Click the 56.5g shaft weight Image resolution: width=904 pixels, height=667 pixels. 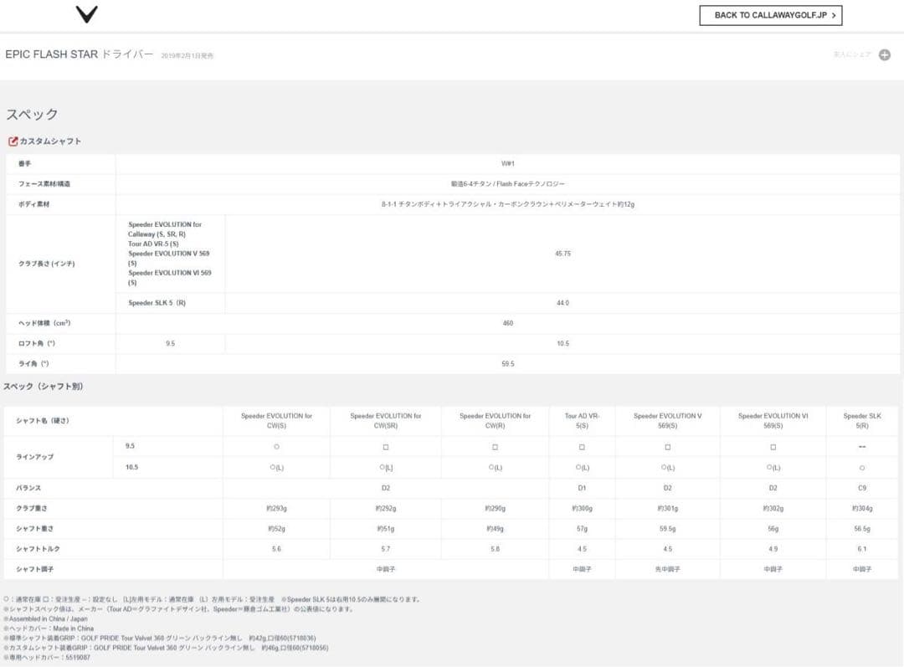[862, 529]
